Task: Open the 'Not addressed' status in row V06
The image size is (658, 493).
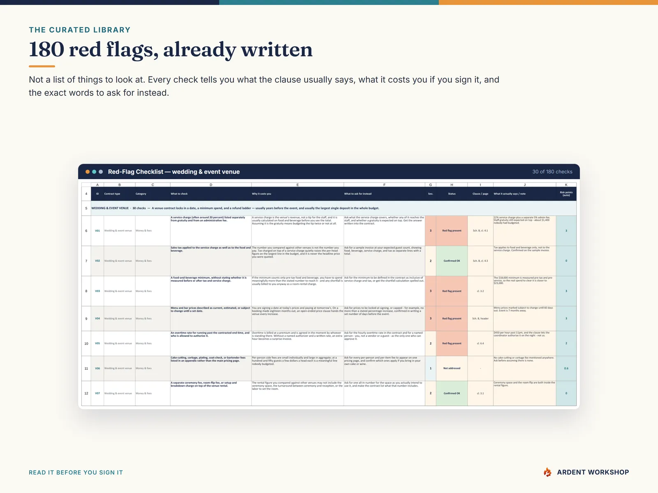Action: coord(452,369)
